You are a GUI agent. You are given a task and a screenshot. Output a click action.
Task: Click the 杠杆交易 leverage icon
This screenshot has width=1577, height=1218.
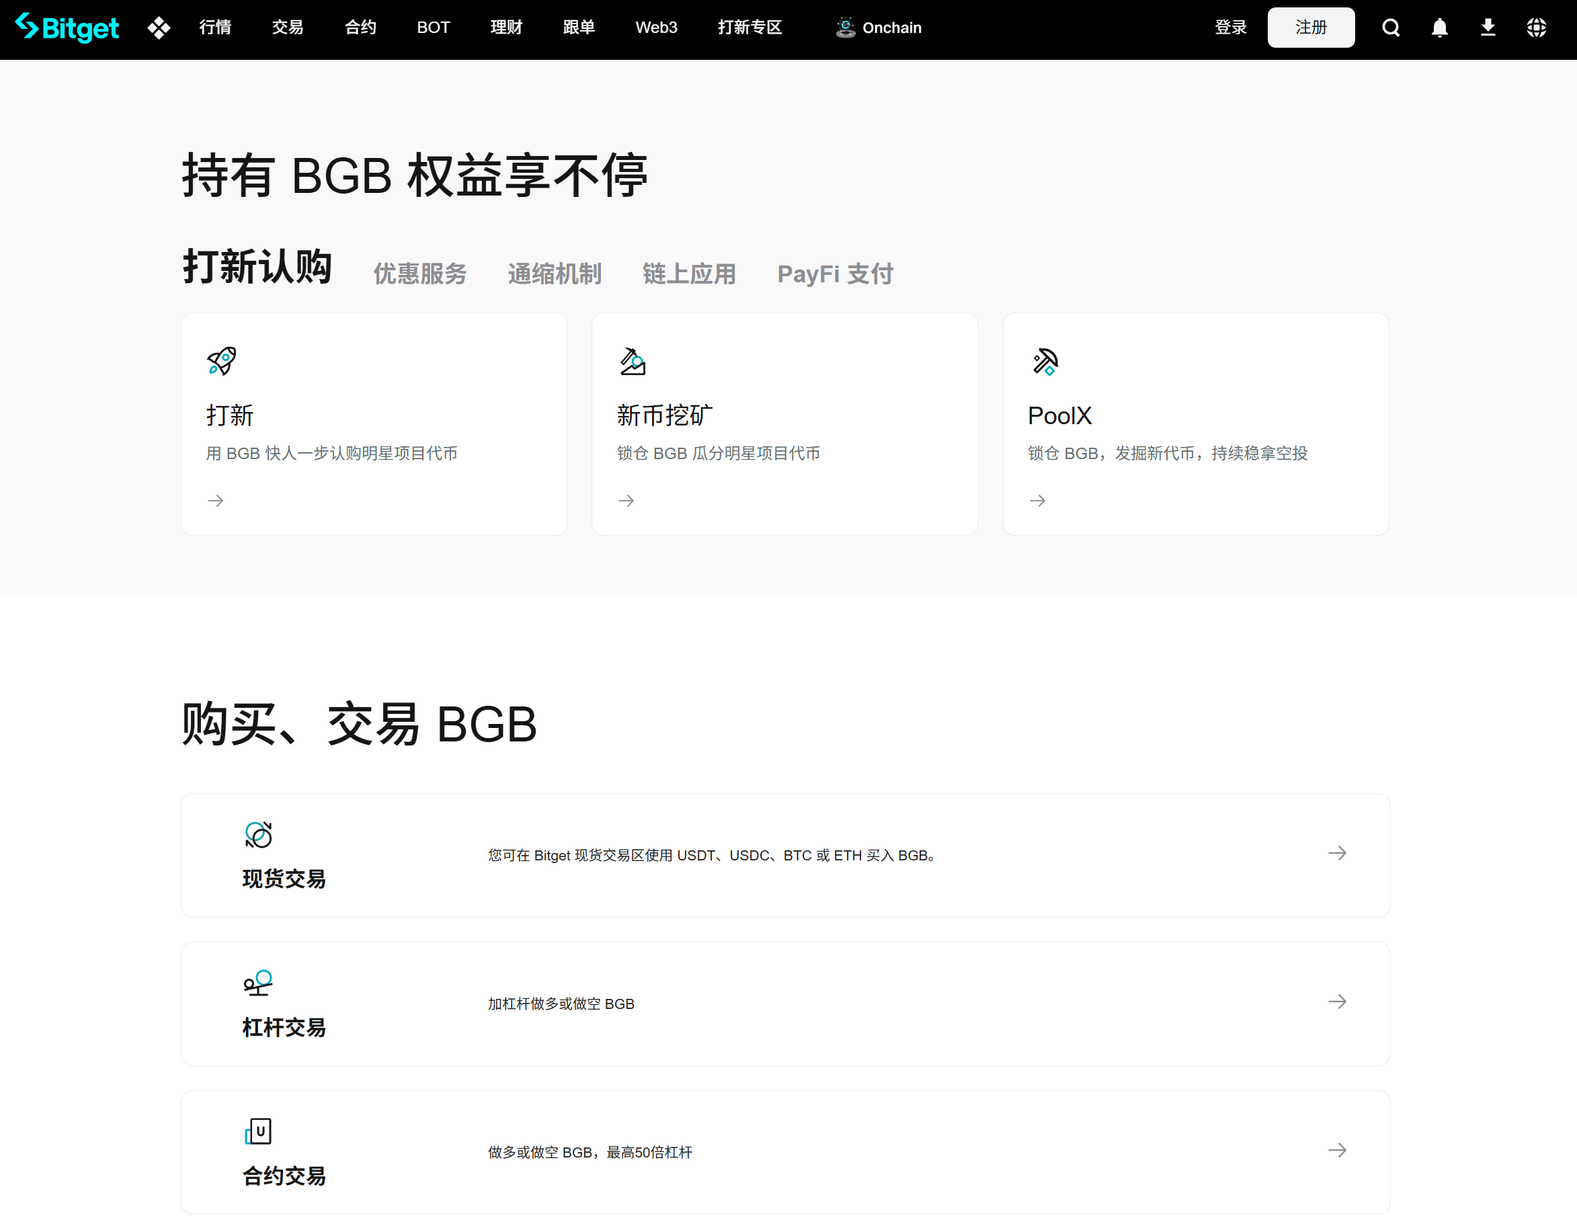tap(259, 983)
